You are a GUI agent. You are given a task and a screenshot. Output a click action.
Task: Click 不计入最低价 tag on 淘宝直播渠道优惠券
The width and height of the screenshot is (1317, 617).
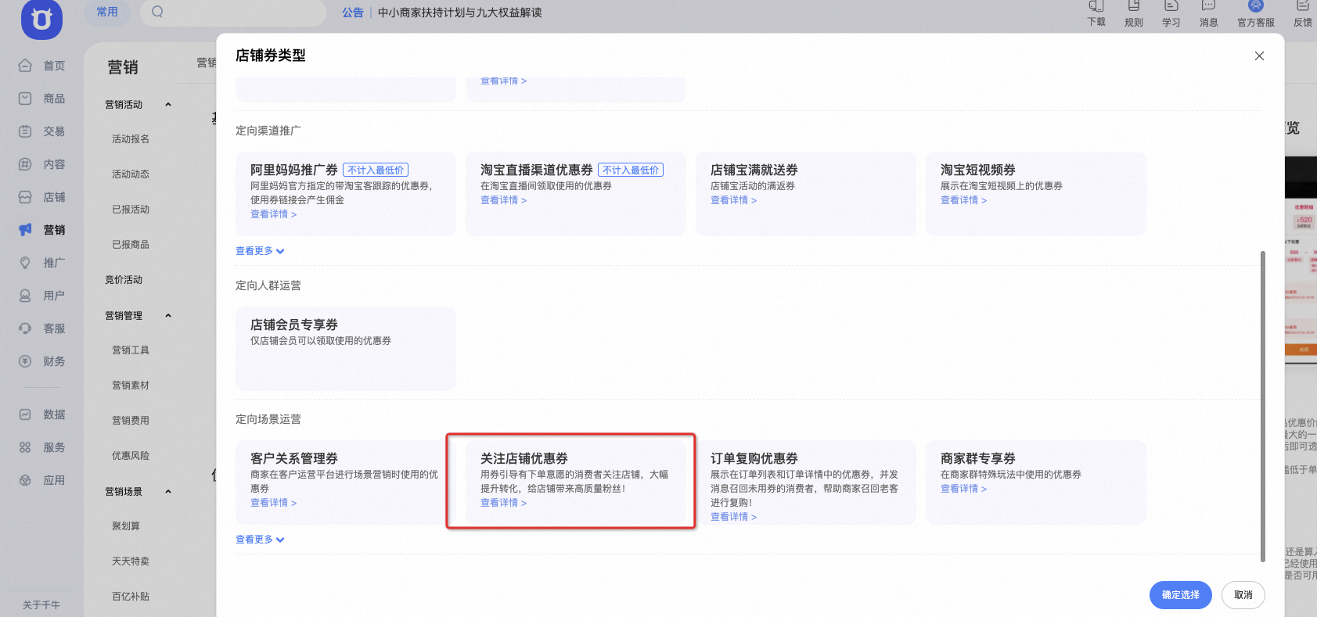tap(631, 170)
